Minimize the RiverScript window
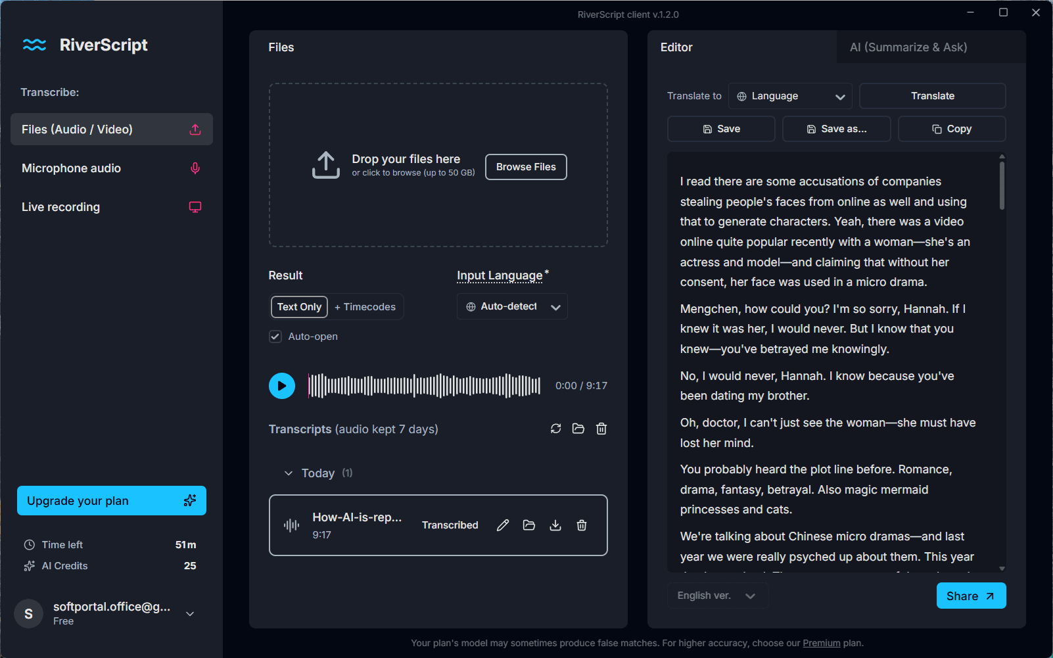 [x=971, y=12]
